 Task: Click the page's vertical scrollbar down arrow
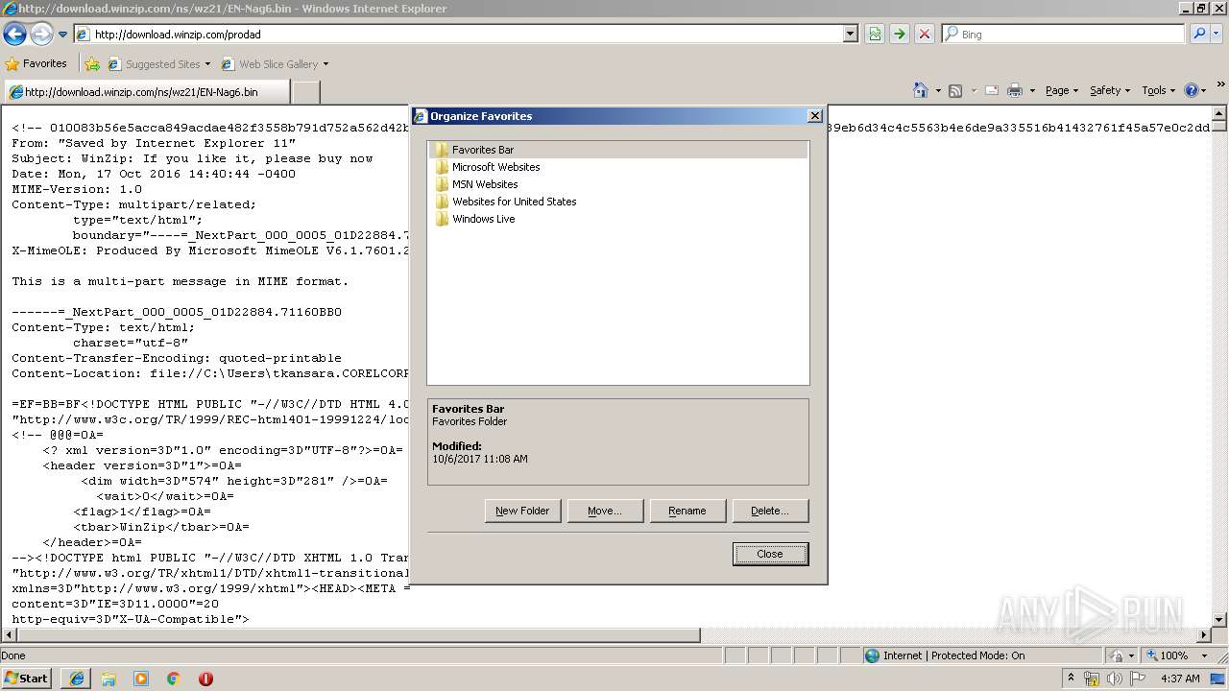point(1219,620)
